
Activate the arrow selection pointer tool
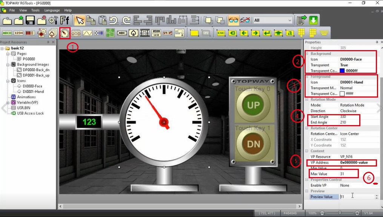[80, 20]
